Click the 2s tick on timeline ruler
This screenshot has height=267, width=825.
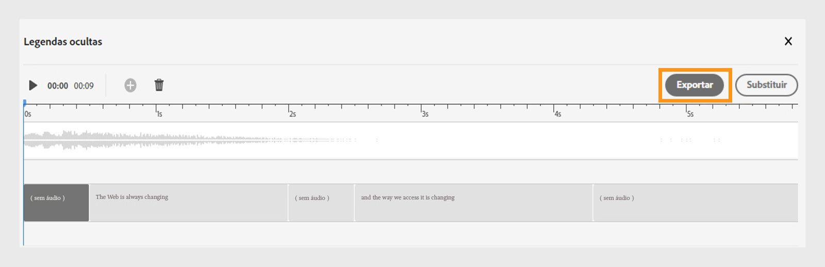[292, 113]
